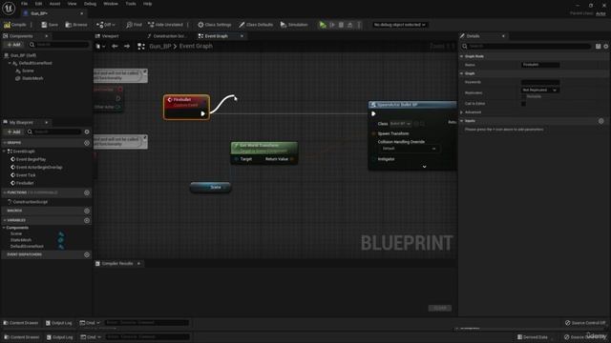
Task: Click SpawnActor node execution input pin
Action: [373, 113]
